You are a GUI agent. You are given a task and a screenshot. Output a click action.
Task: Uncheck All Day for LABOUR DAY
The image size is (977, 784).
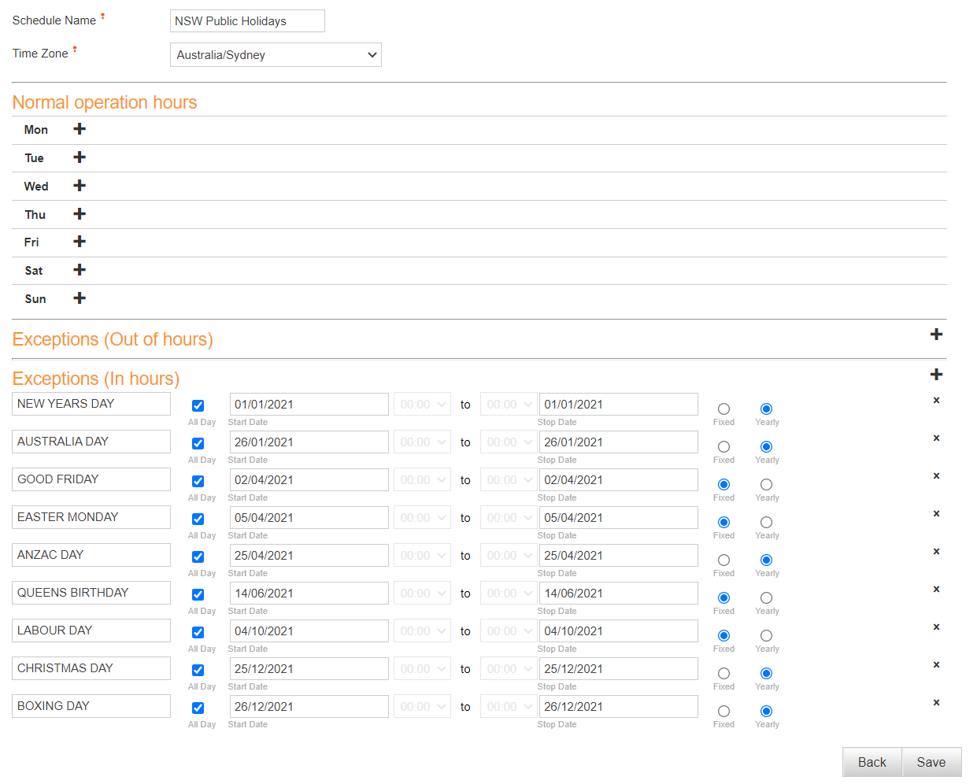(198, 633)
